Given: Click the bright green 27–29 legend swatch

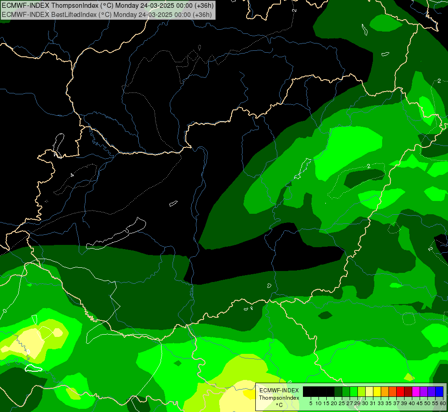Looking at the screenshot, I should tap(354, 391).
